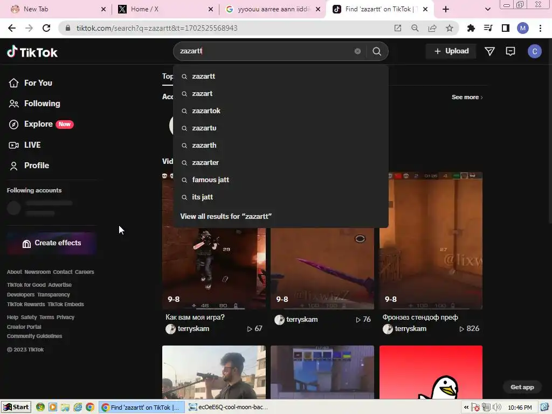
Task: Click the address bar URL
Action: pos(157,28)
